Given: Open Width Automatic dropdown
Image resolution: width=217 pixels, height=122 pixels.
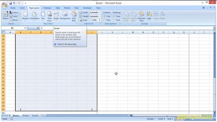Looking at the screenshot, I should pos(100,13).
